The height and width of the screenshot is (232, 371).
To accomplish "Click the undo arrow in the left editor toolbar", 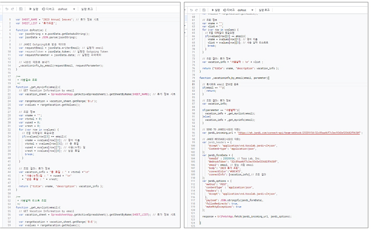I will [x=7, y=9].
